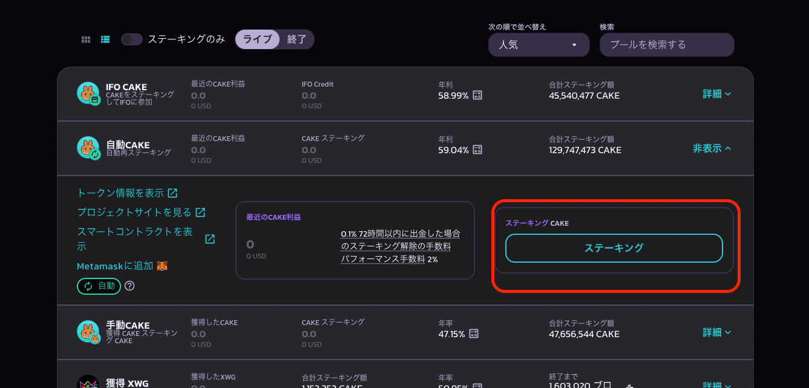
Task: Click the 47,656,544 CAKE total staked value
Action: 584,334
